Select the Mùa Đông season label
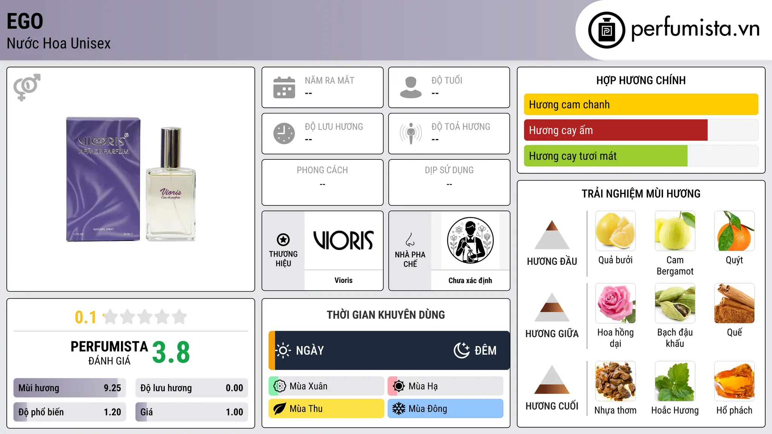Viewport: 772px width, 434px height. coord(428,409)
